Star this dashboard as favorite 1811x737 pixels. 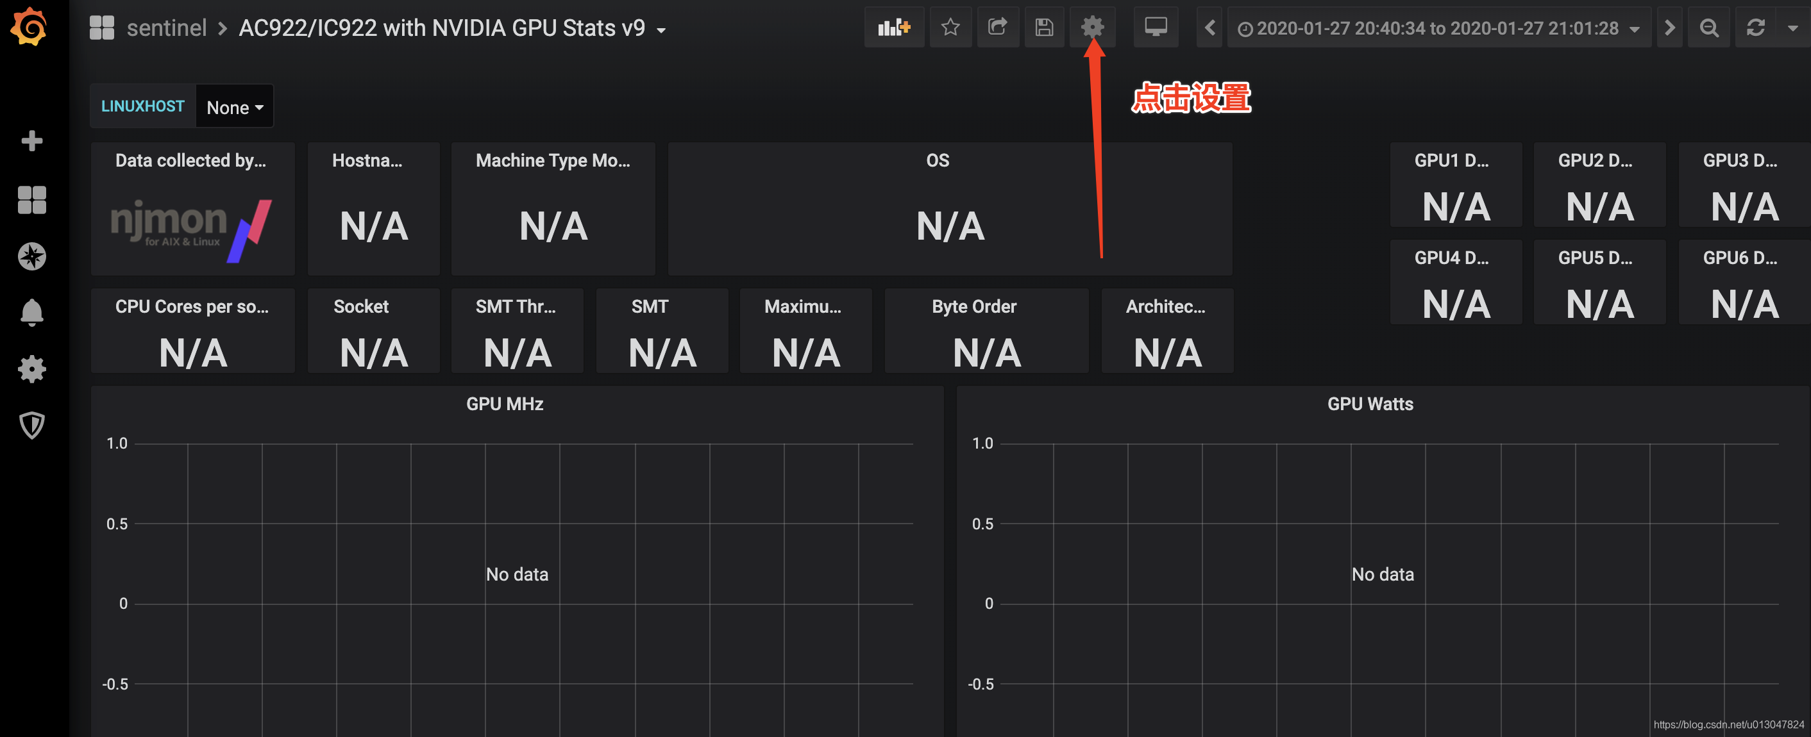click(x=950, y=28)
